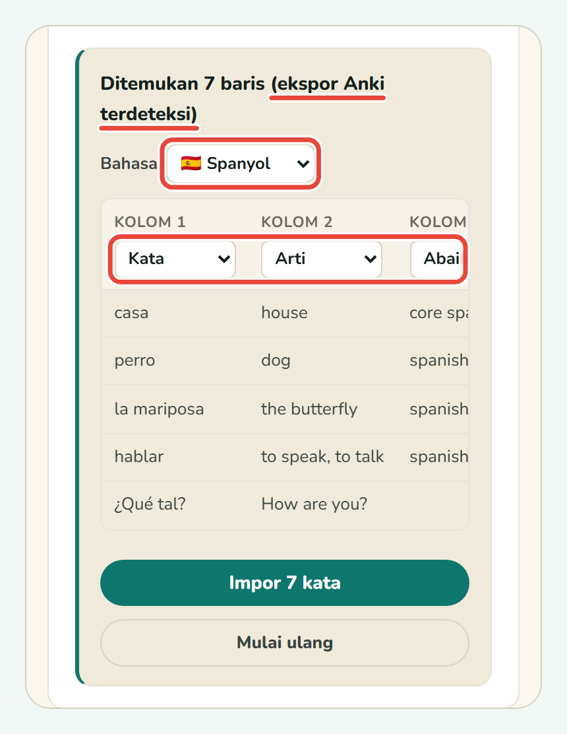This screenshot has height=734, width=567.
Task: Click the Spain flag icon
Action: (191, 164)
